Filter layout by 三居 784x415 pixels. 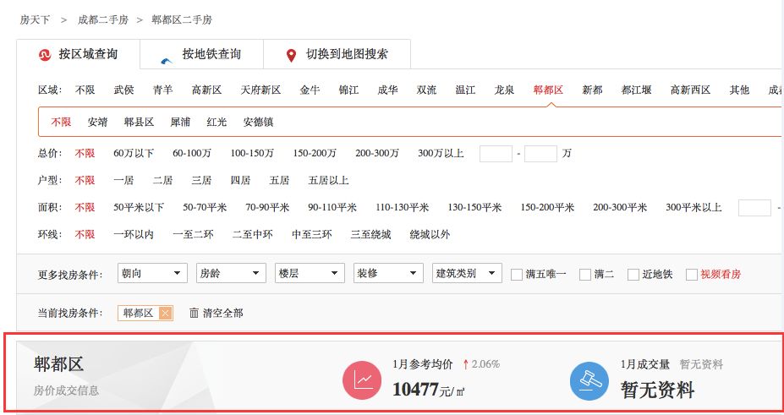[x=201, y=180]
